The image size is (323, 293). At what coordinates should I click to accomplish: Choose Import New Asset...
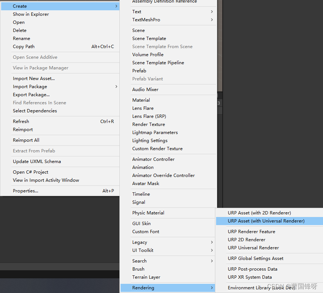coord(60,79)
